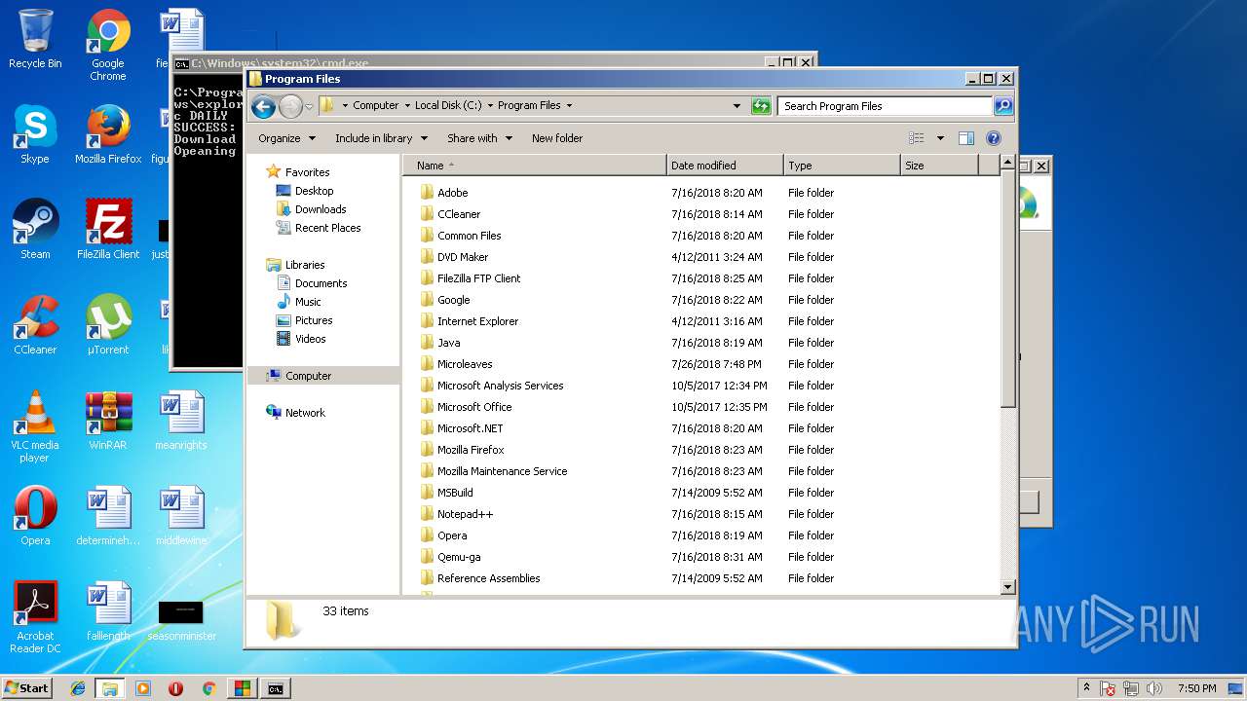Show hidden icons in the system tray
This screenshot has height=701, width=1247.
coord(1086,688)
